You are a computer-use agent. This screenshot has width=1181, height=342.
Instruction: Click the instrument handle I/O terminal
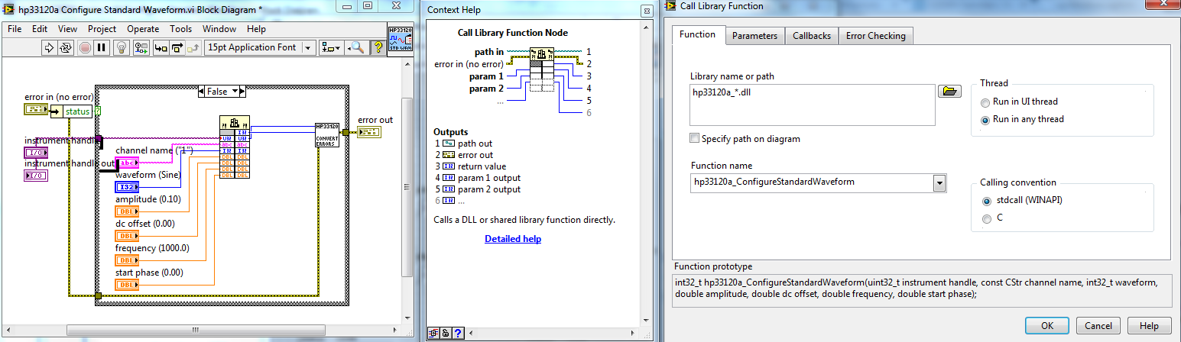(x=36, y=153)
